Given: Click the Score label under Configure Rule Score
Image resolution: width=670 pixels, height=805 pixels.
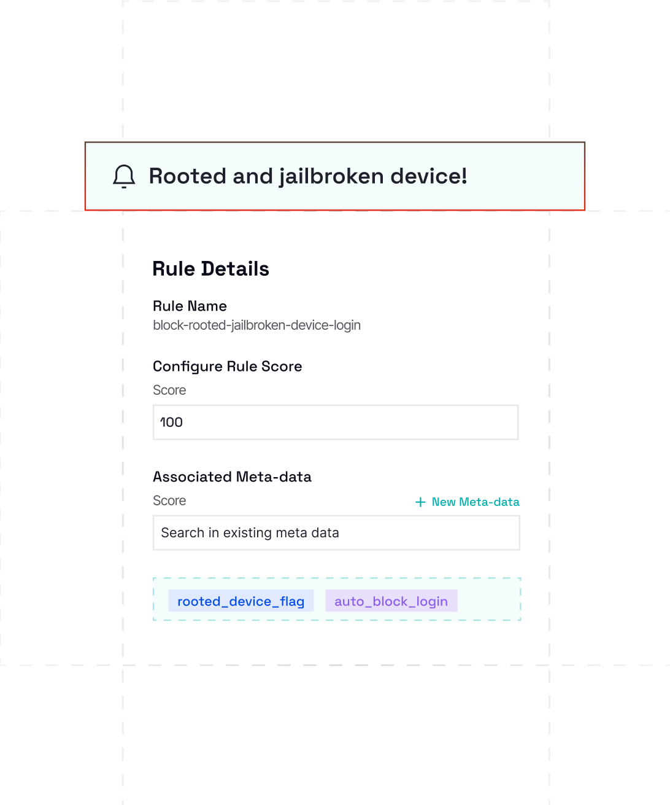Looking at the screenshot, I should pos(169,390).
